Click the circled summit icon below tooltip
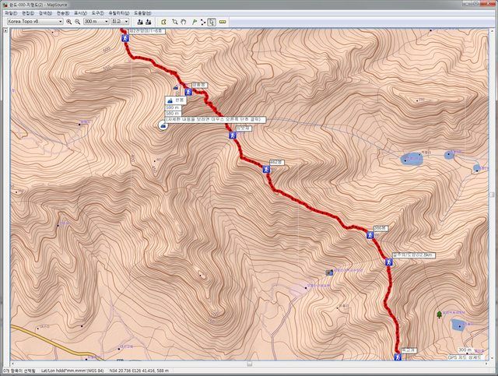 [x=163, y=125]
